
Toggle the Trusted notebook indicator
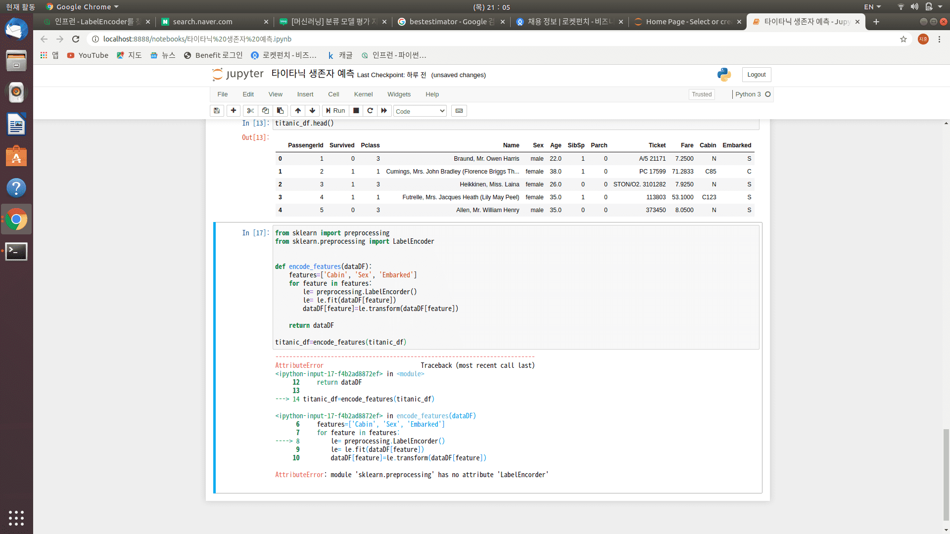pyautogui.click(x=702, y=94)
